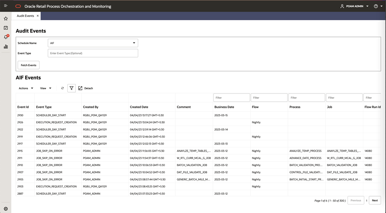The width and height of the screenshot is (386, 213).
Task: Click the Process filter field
Action: pyautogui.click(x=306, y=98)
